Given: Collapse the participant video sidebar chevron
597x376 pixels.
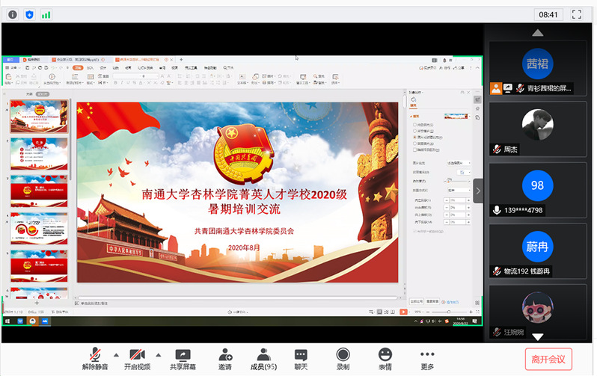Looking at the screenshot, I should [478, 191].
